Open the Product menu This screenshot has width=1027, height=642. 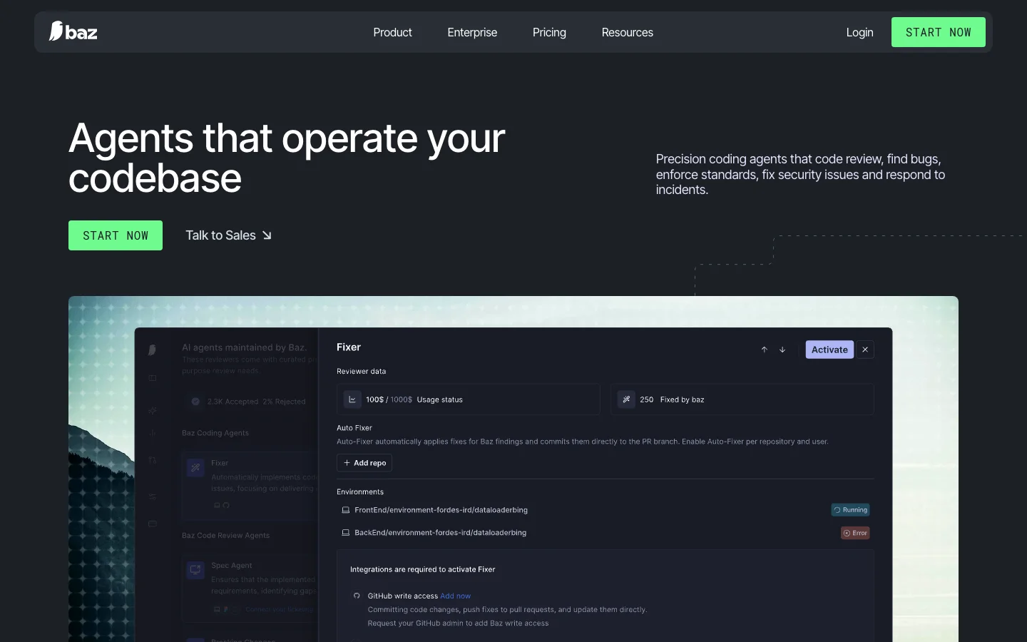click(x=392, y=32)
